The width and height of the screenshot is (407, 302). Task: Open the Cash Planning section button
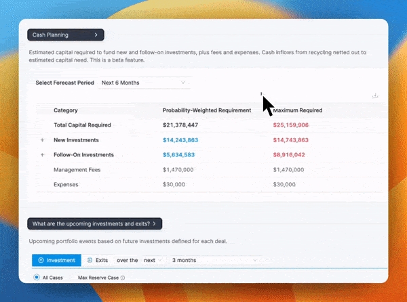coord(65,35)
